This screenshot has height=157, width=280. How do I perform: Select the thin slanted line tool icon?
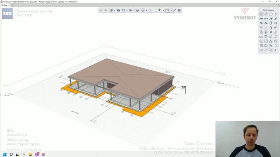[x=266, y=27]
